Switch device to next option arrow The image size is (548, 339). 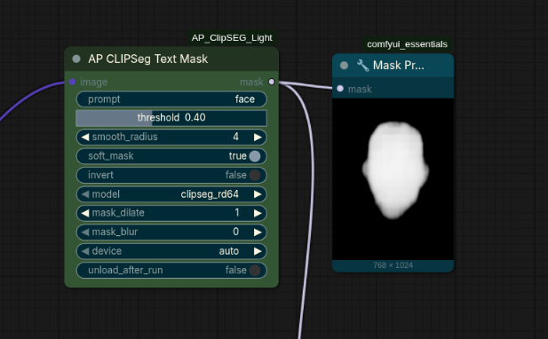[258, 251]
